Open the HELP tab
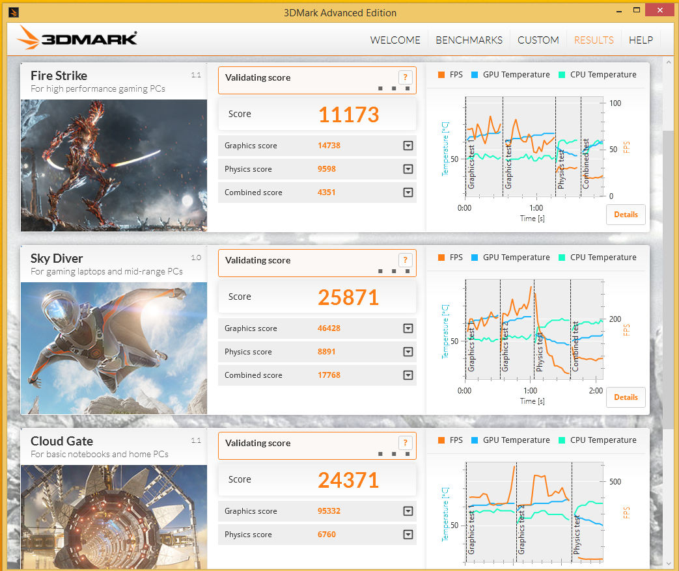This screenshot has width=679, height=571. click(x=641, y=40)
